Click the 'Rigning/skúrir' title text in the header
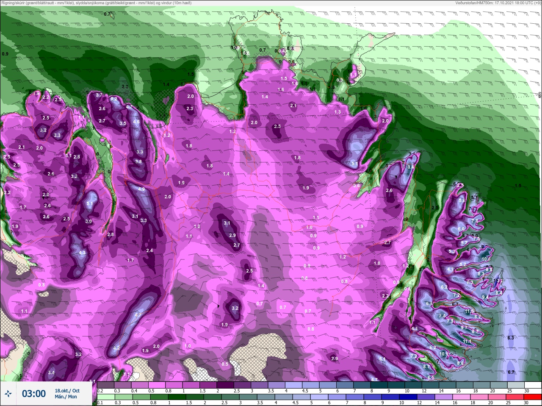This screenshot has height=406, width=542. 14,3
